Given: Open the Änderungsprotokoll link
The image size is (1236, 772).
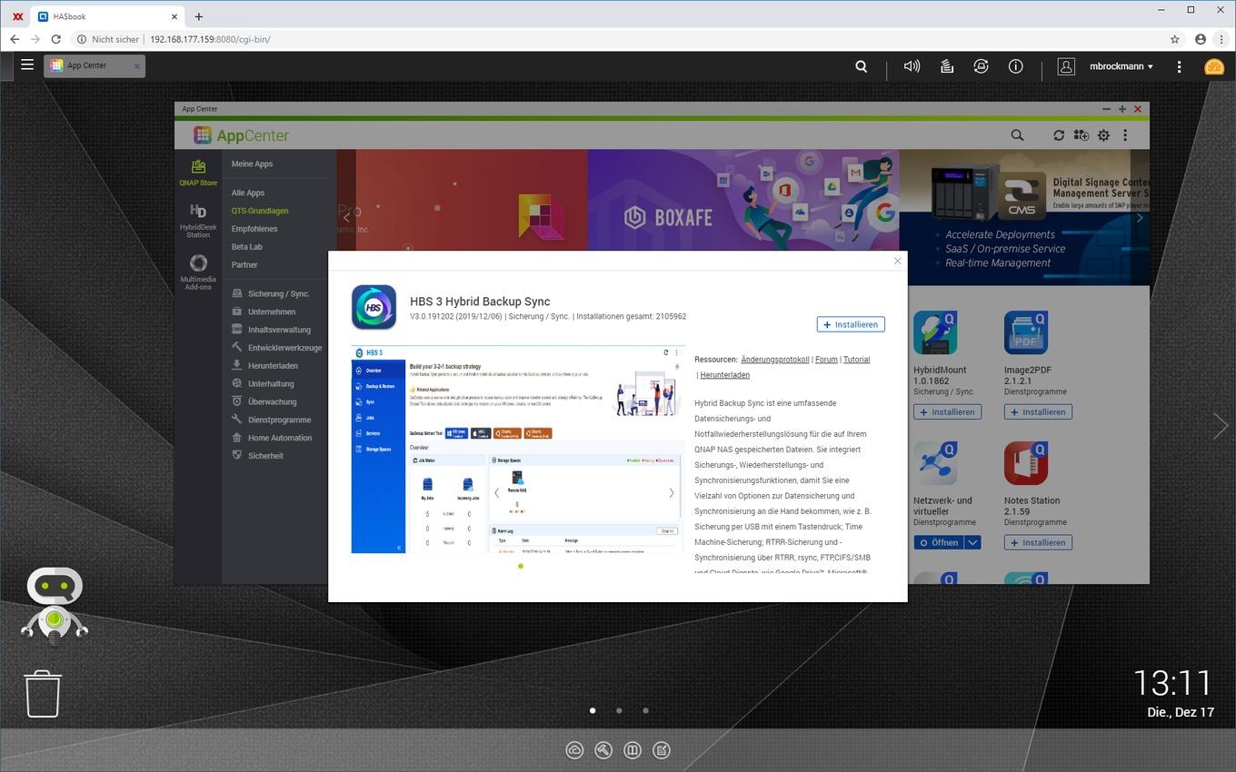Looking at the screenshot, I should pos(774,360).
